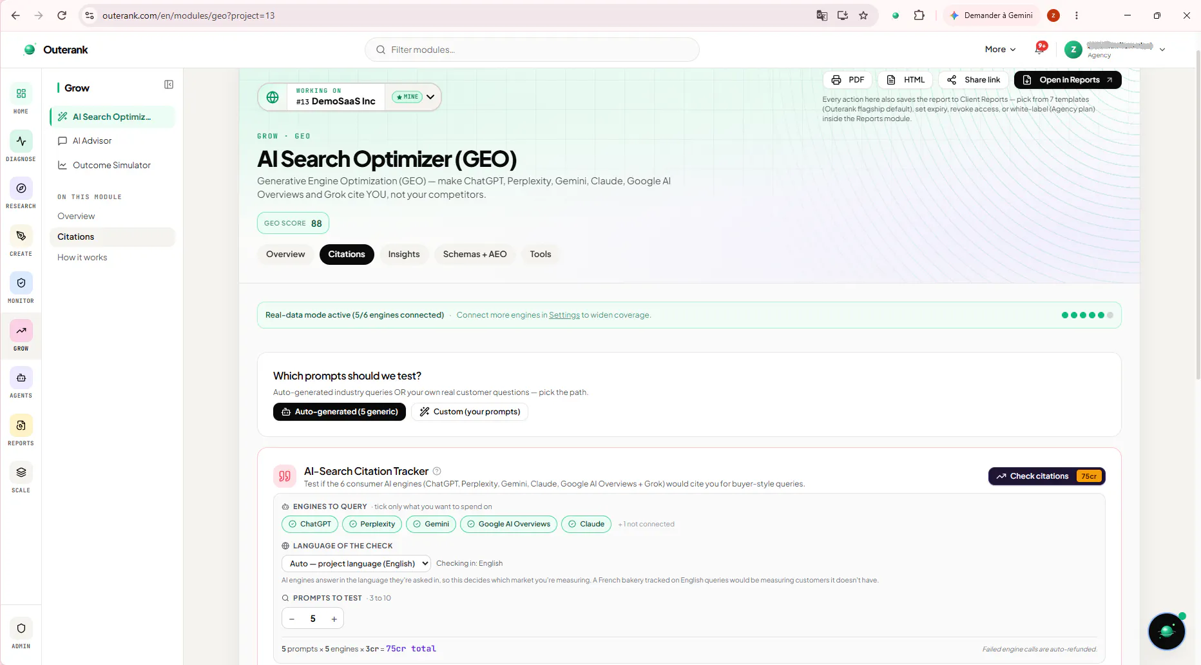1201x665 pixels.
Task: Select the Grow trend icon
Action: 21,331
